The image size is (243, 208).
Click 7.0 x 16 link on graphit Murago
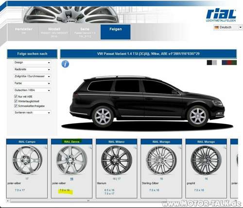(x=199, y=190)
